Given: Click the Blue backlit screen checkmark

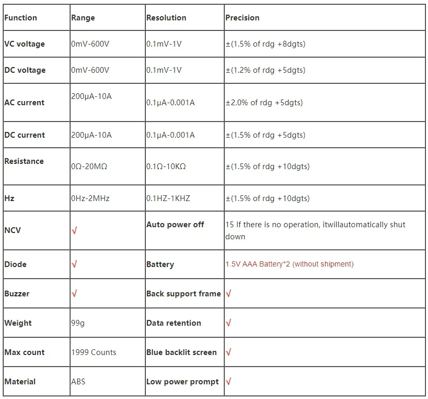Looking at the screenshot, I should (228, 352).
